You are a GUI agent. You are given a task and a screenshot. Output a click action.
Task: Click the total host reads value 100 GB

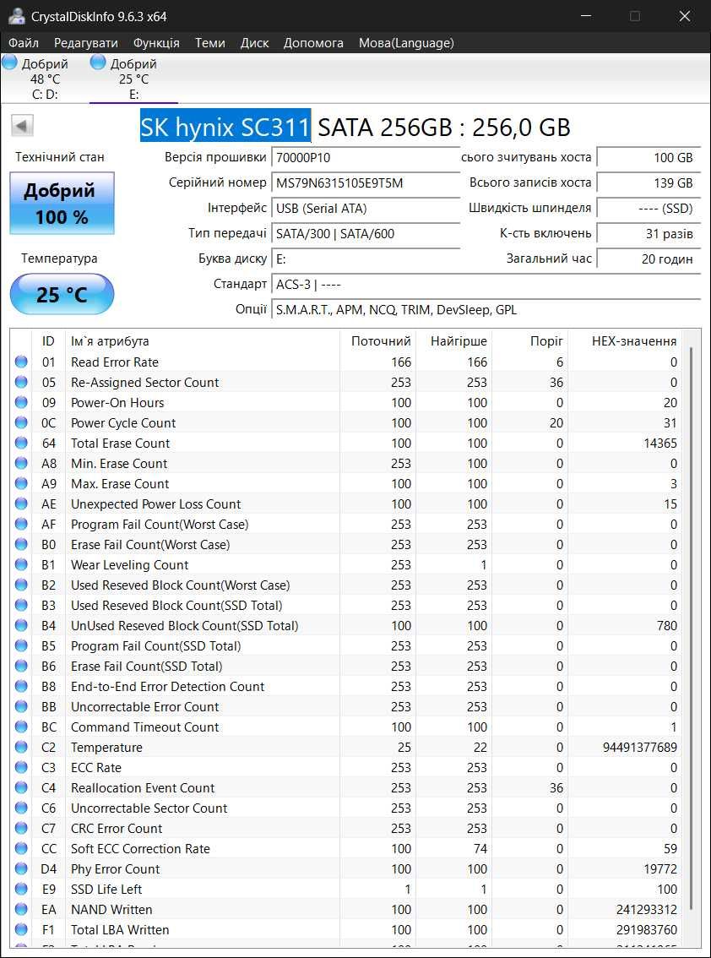coord(648,158)
